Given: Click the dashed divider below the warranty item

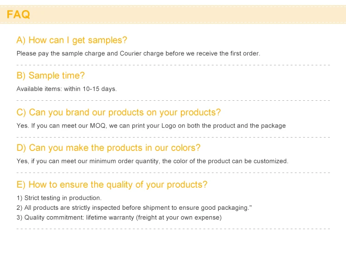Looking at the screenshot, I should tap(173, 229).
